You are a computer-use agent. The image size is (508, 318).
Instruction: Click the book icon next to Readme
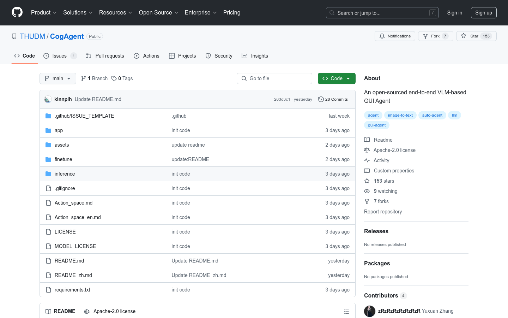click(367, 140)
